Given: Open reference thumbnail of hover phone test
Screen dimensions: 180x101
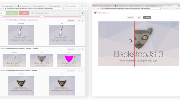Looking at the screenshot, I should (x=21, y=86).
